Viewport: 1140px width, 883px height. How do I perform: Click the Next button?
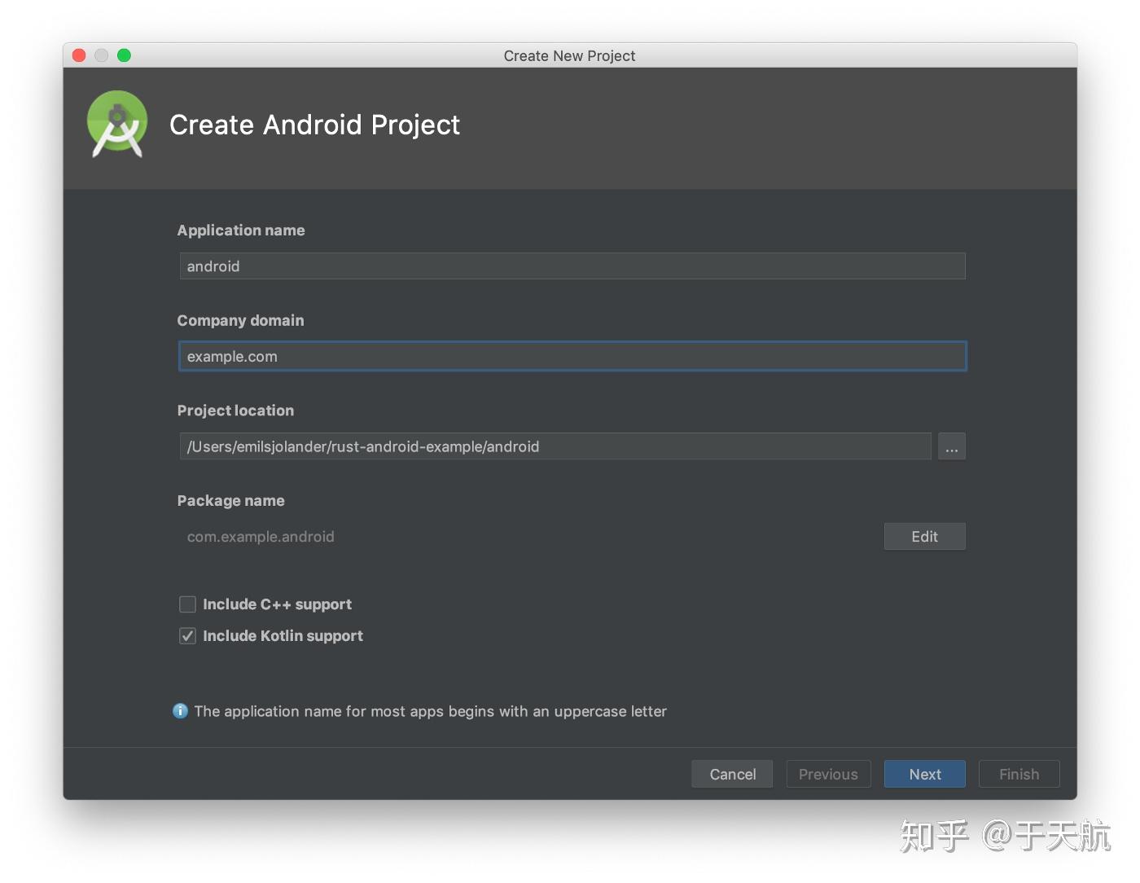click(x=924, y=774)
